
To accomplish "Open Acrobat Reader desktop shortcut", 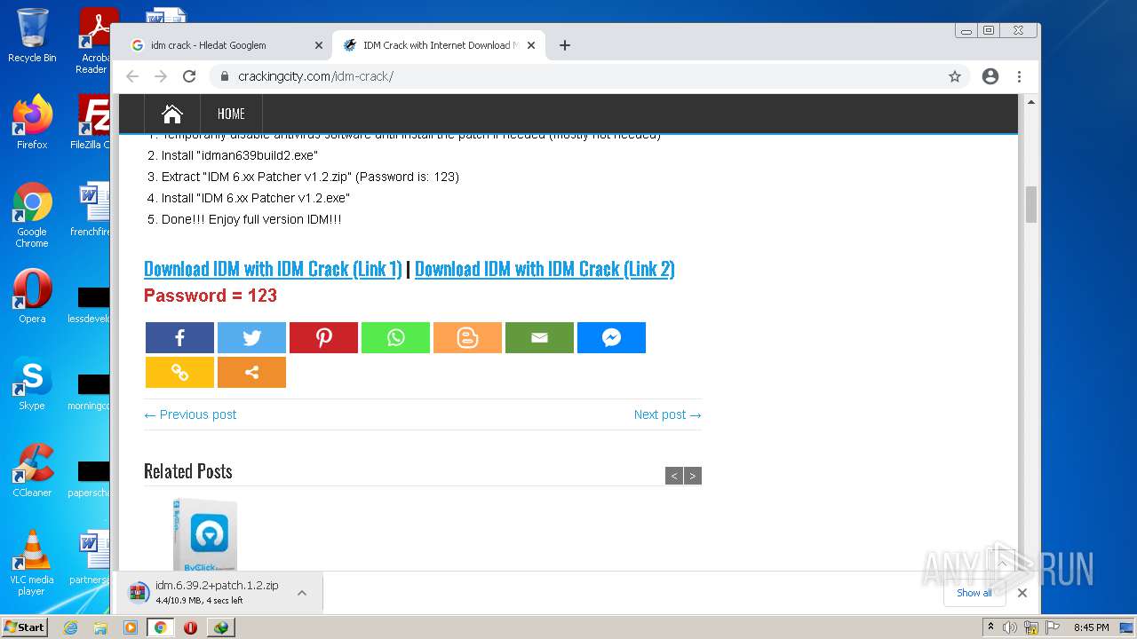I will pyautogui.click(x=93, y=41).
